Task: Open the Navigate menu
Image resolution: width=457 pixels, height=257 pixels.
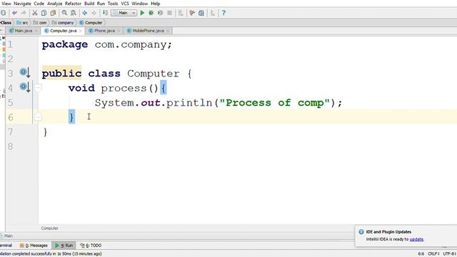Action: (x=22, y=4)
